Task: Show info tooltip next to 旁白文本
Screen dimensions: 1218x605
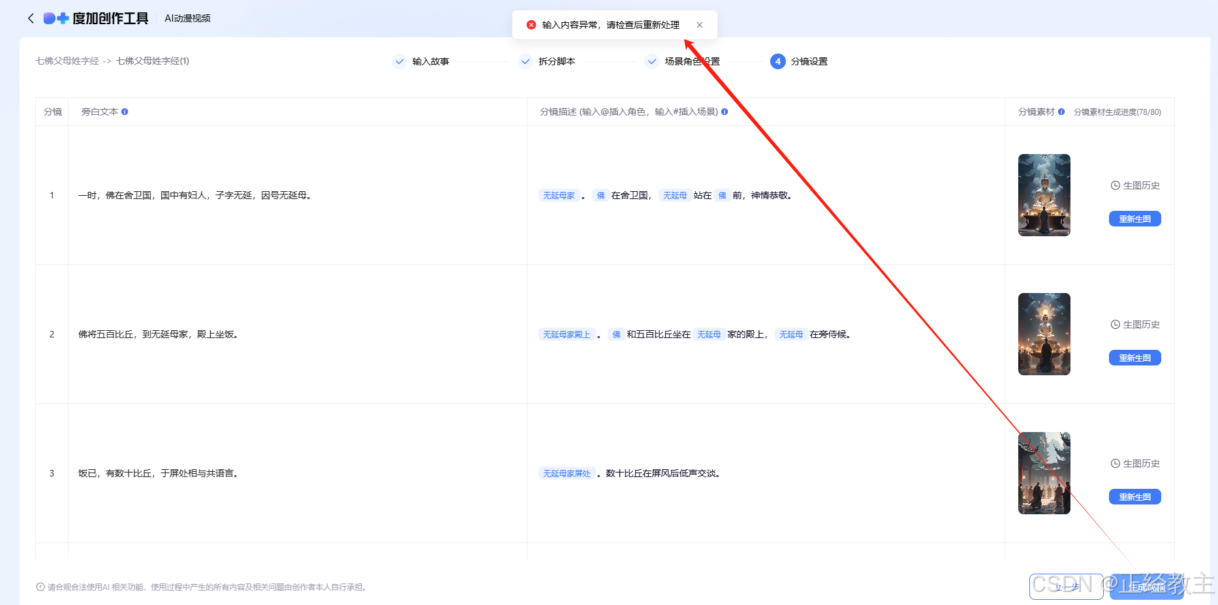Action: click(x=125, y=112)
